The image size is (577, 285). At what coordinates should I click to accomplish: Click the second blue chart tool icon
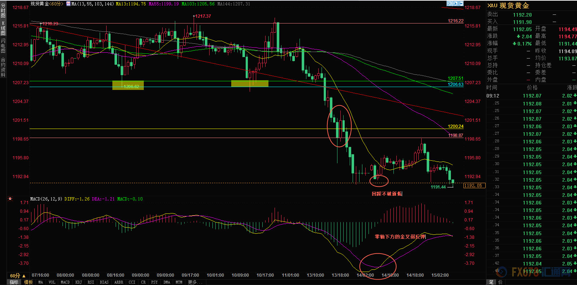click(x=455, y=4)
